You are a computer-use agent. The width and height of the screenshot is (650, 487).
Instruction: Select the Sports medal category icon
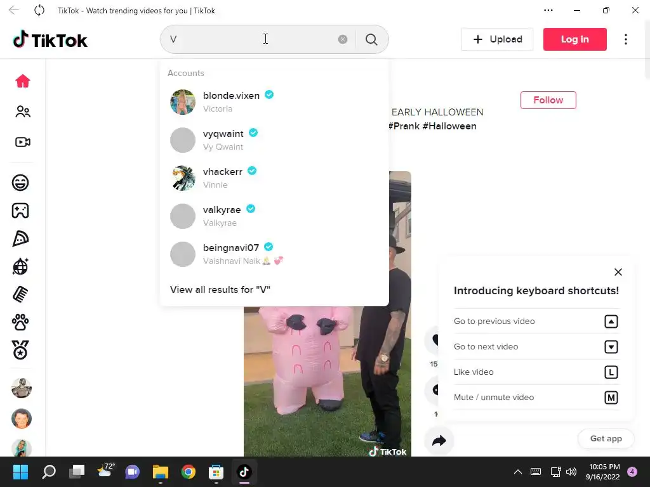20,350
